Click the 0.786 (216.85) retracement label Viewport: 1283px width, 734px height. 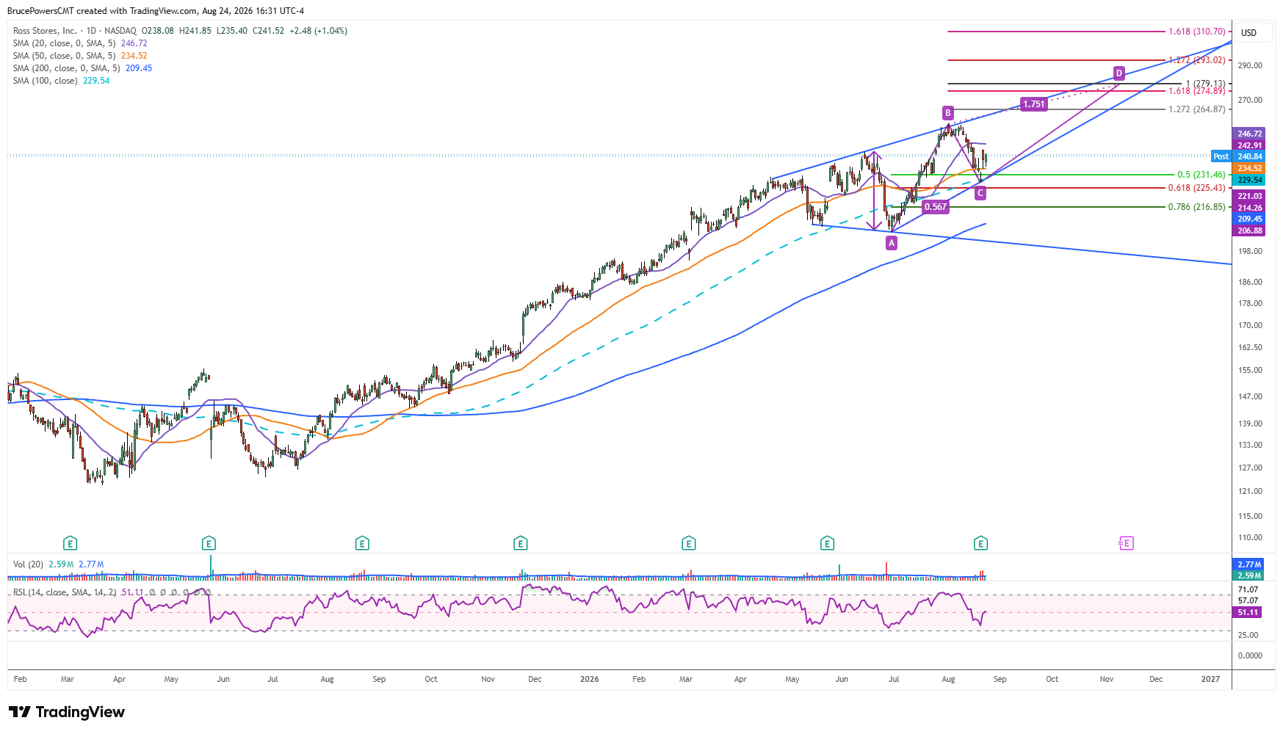pos(1197,207)
